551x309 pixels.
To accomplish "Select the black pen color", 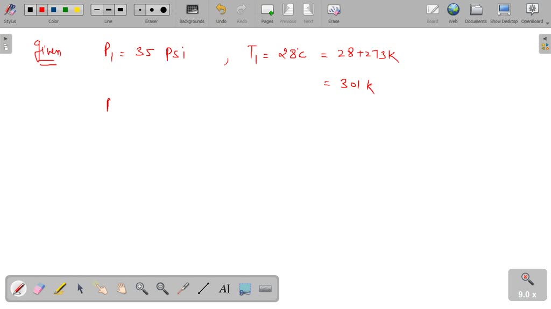I will [x=30, y=10].
